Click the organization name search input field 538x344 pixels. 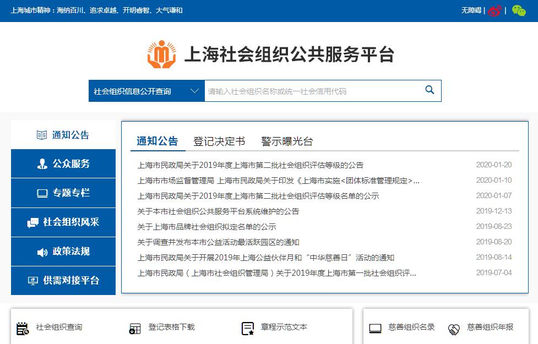click(x=311, y=91)
